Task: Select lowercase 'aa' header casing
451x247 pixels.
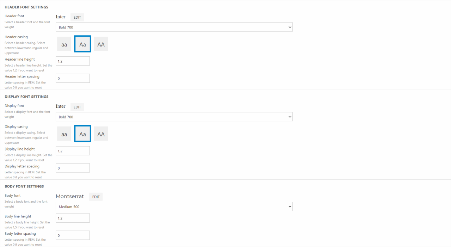Action: 64,44
